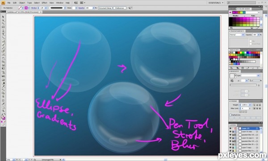Select the Free Transform tool
The height and width of the screenshot is (161, 268).
click(3, 69)
